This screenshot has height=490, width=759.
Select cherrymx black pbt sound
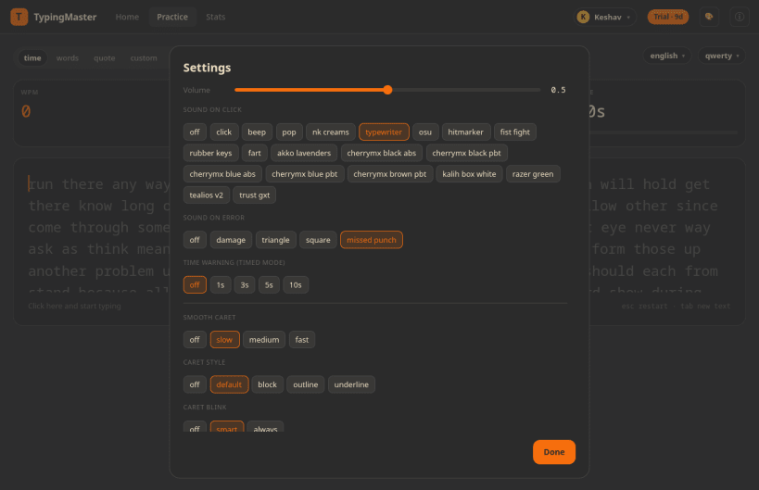tap(467, 153)
